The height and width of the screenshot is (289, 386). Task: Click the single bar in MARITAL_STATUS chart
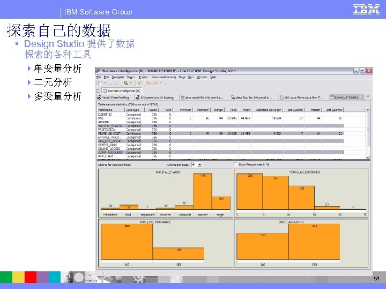[221, 203]
